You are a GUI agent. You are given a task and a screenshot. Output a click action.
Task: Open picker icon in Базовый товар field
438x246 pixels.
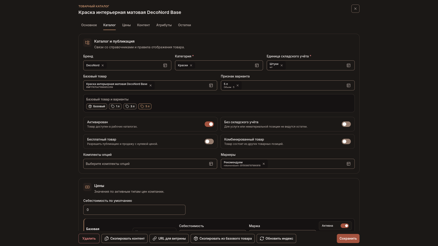[x=211, y=85]
